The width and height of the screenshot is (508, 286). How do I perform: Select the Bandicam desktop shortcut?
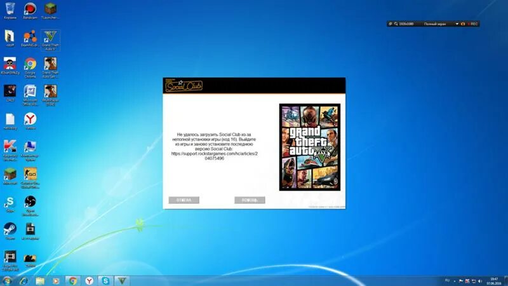point(30,11)
